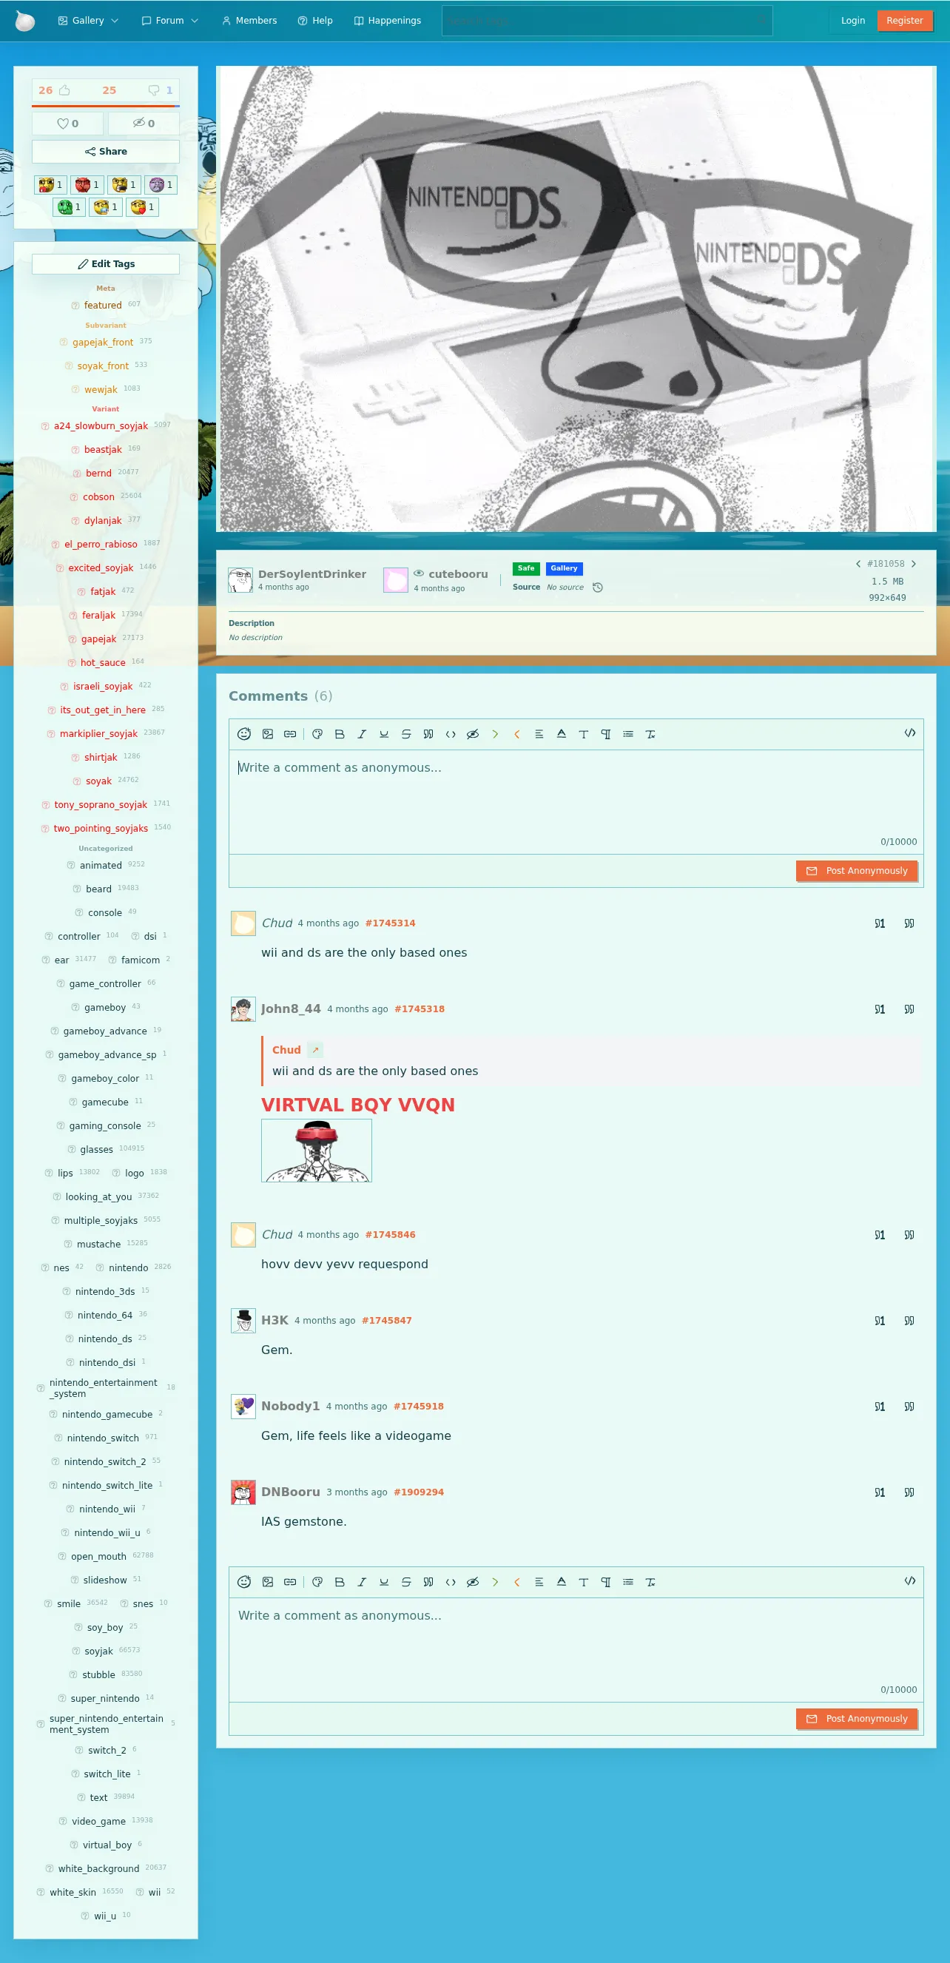Open the text color picker in the upper editor
950x1963 pixels.
tap(562, 734)
